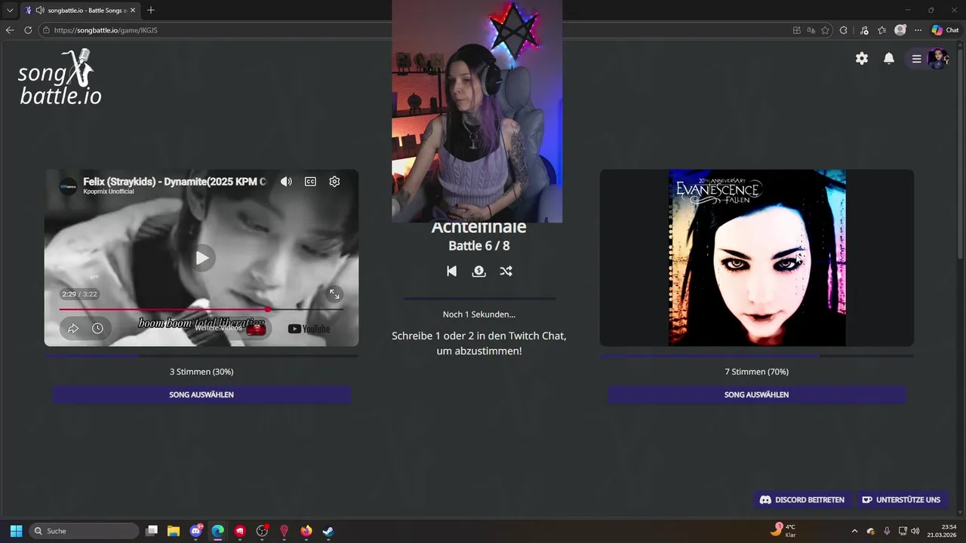Open OBS Studio from taskbar
Image resolution: width=966 pixels, height=543 pixels.
[262, 531]
